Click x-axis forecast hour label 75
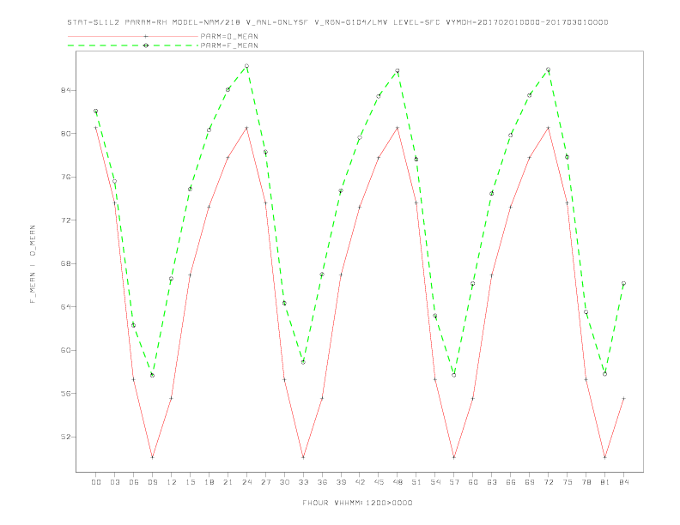Screen dimensions: 680x525 pyautogui.click(x=567, y=482)
